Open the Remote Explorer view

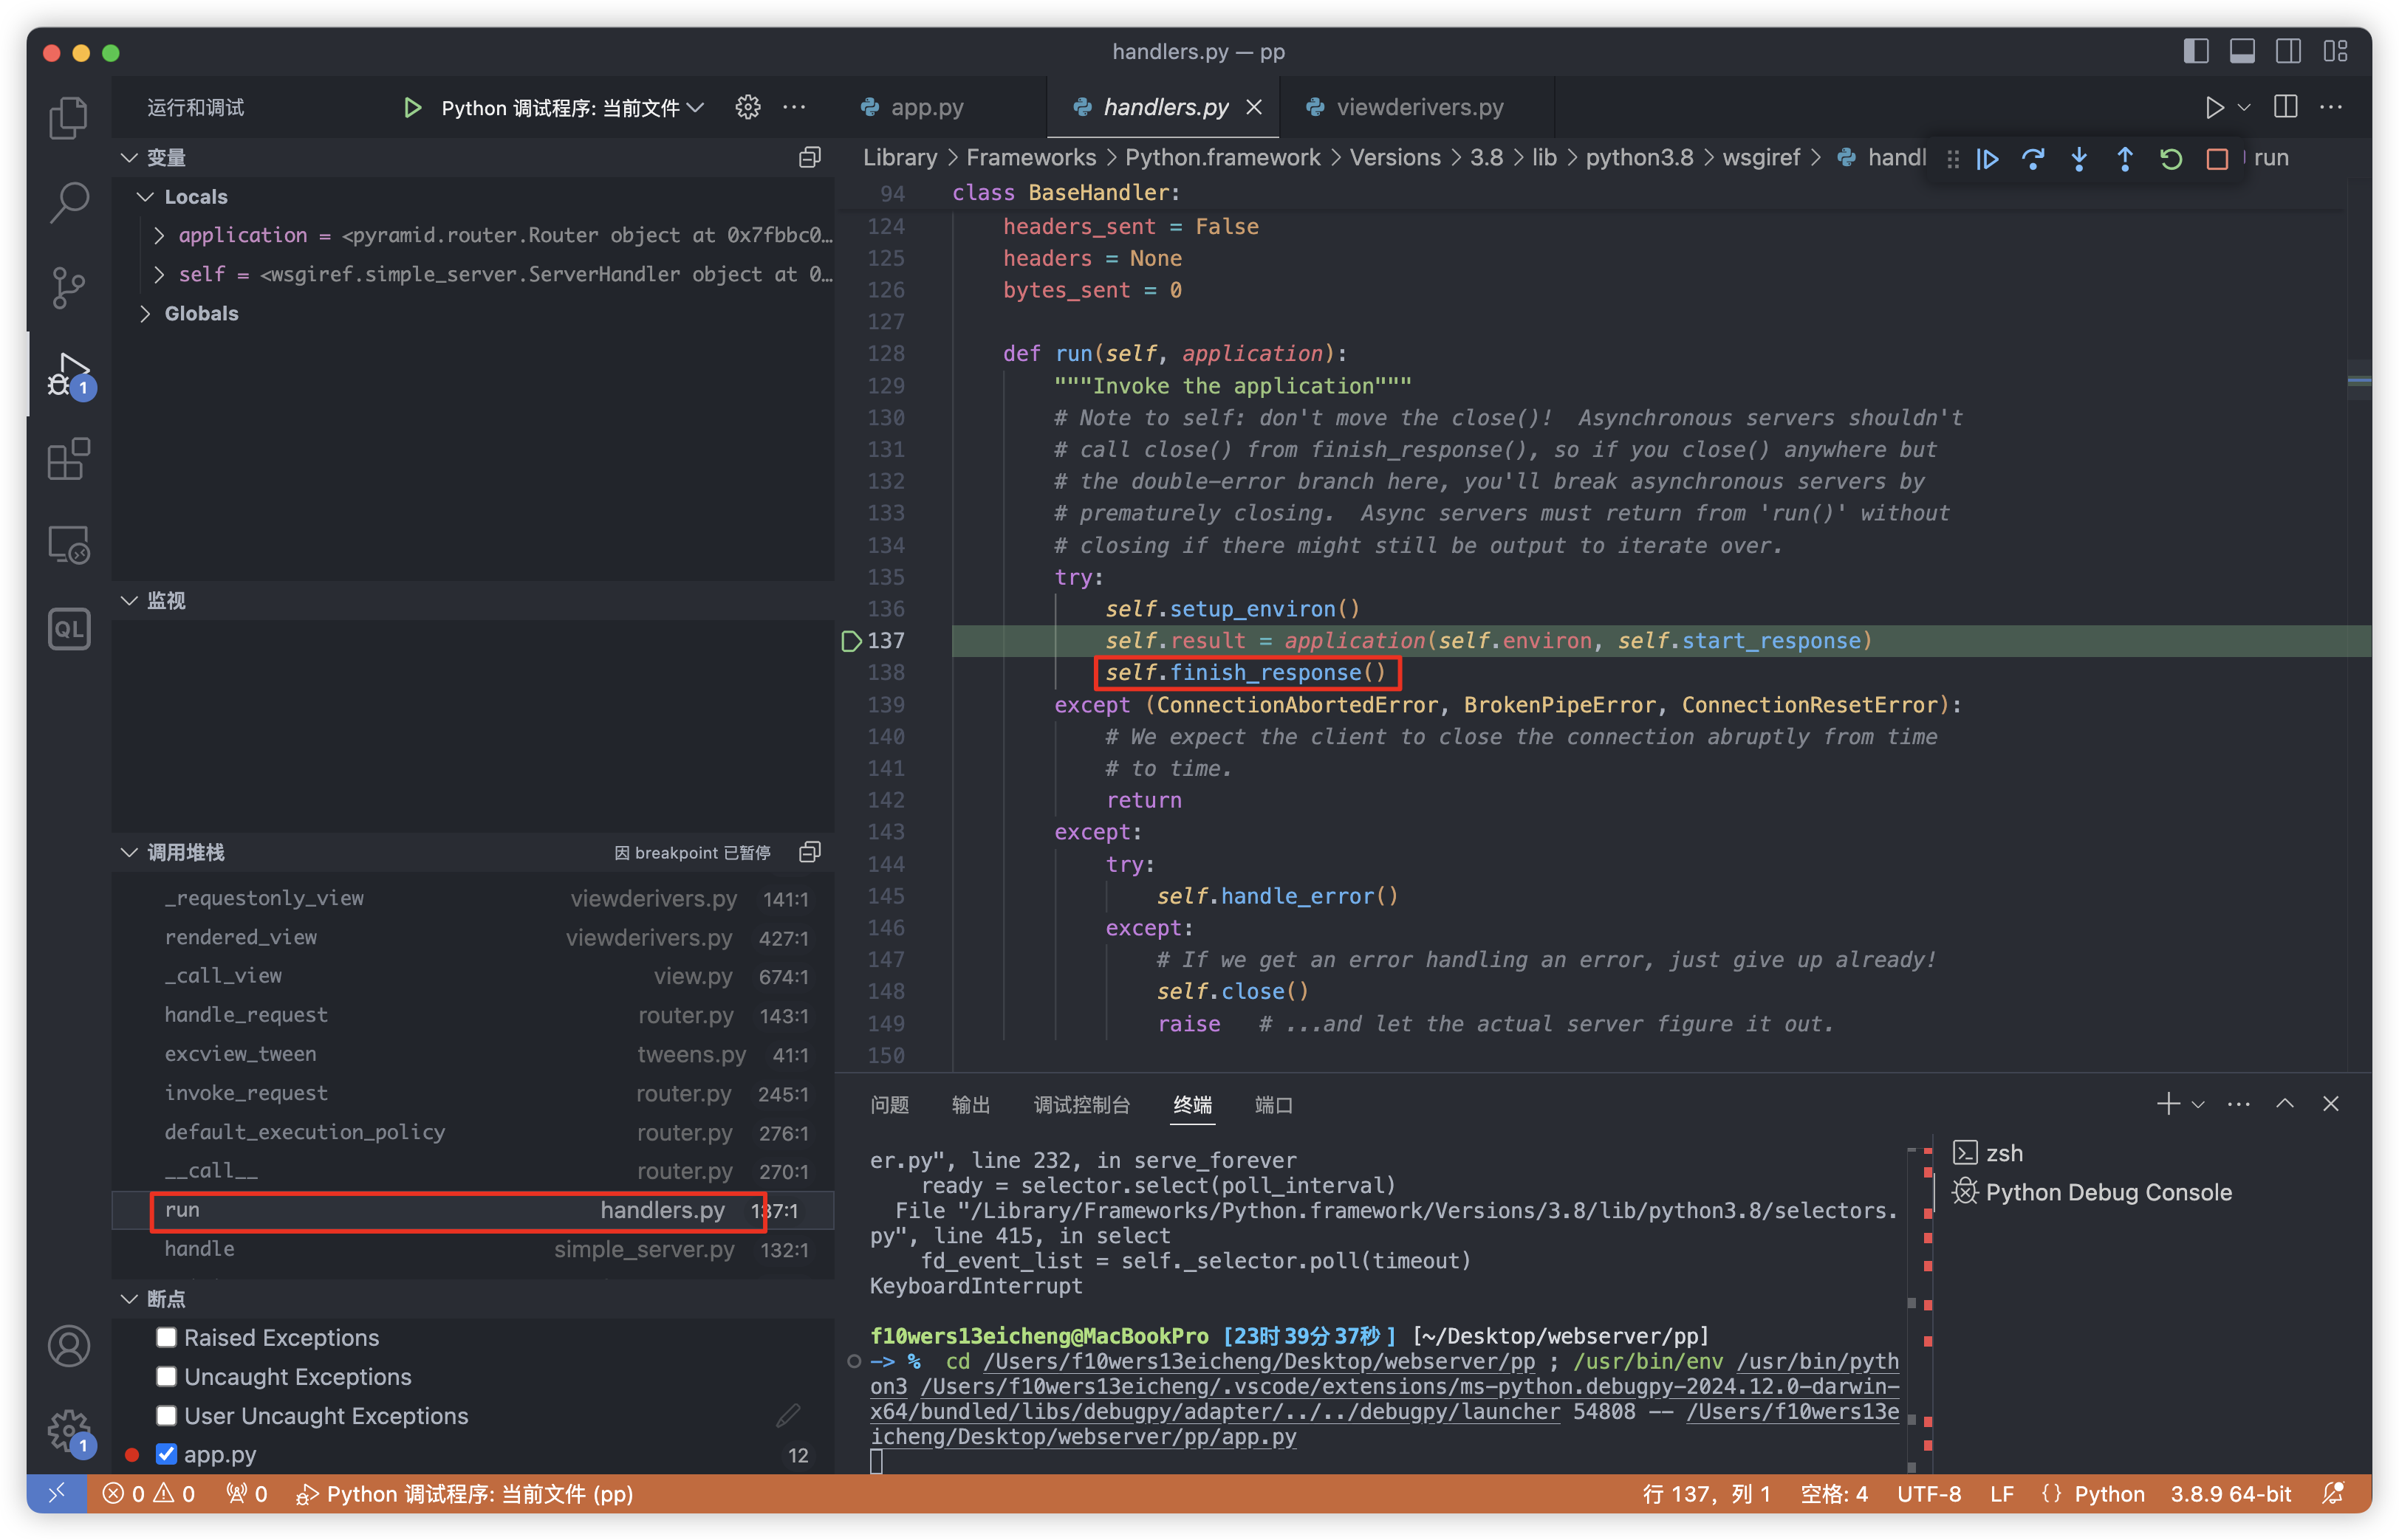[x=68, y=545]
